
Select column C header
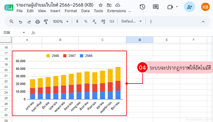pos(102,40)
